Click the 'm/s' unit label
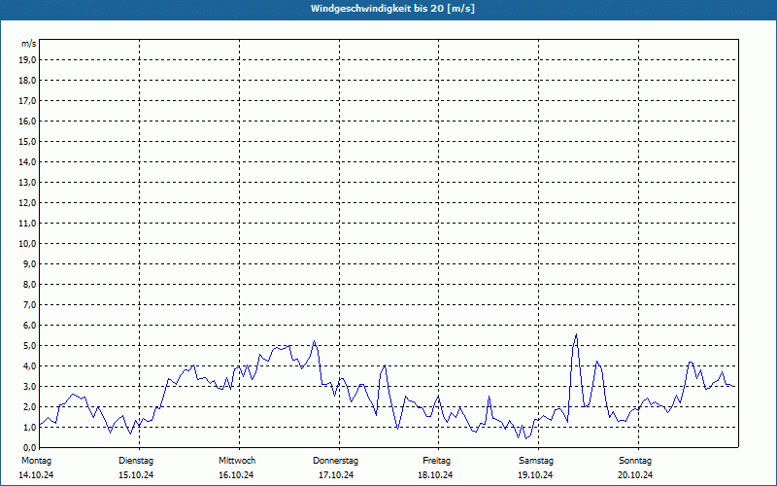Screen dimensions: 777x486 coord(29,44)
